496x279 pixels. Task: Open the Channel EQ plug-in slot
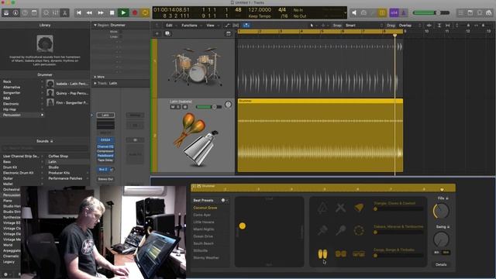(105, 146)
